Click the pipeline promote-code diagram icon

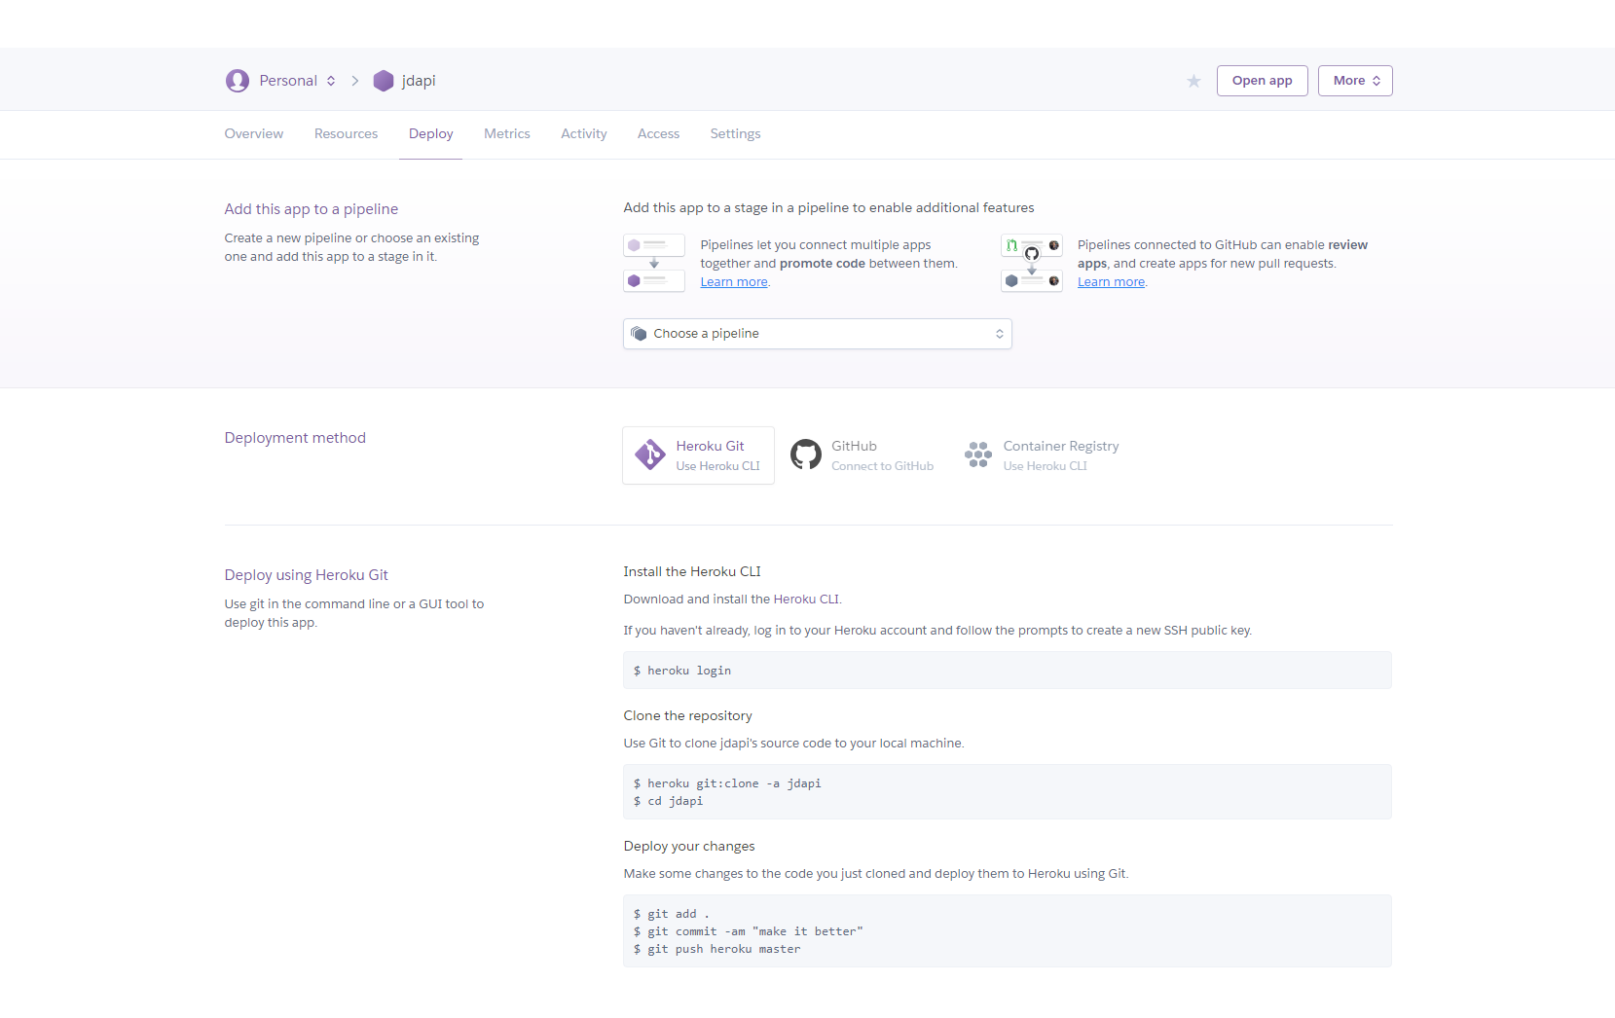tap(654, 263)
